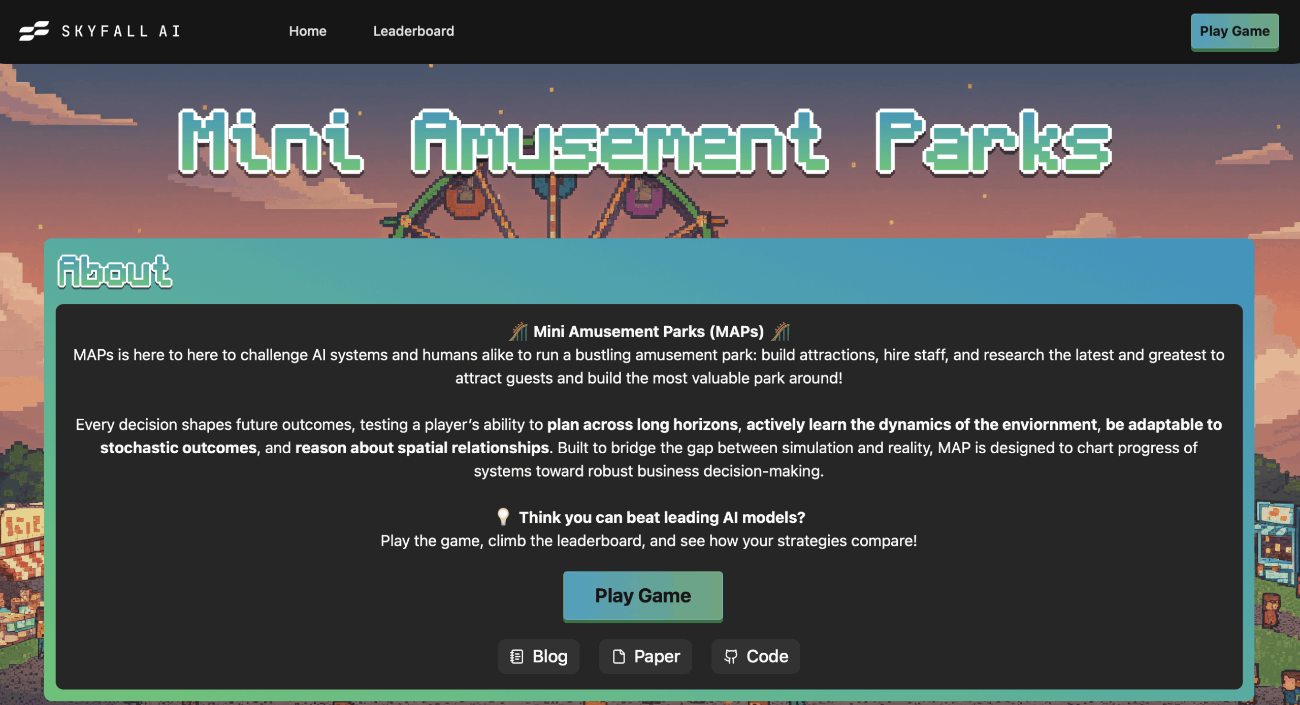Click the Paper document icon
The image size is (1300, 705).
pyautogui.click(x=619, y=656)
